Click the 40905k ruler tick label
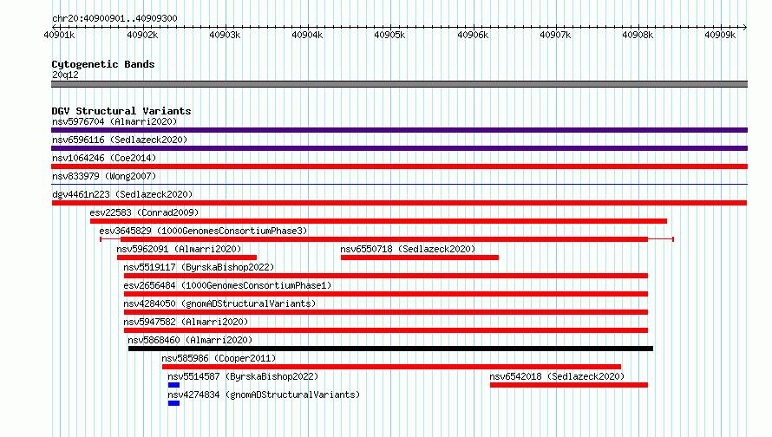 point(389,35)
